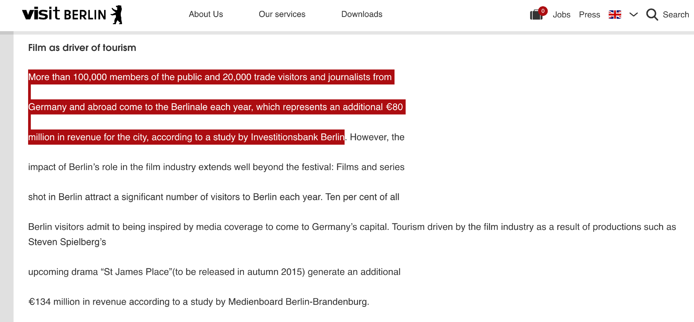The height and width of the screenshot is (322, 694).
Task: Click the Berlin bear icon in the logo
Action: (x=117, y=15)
